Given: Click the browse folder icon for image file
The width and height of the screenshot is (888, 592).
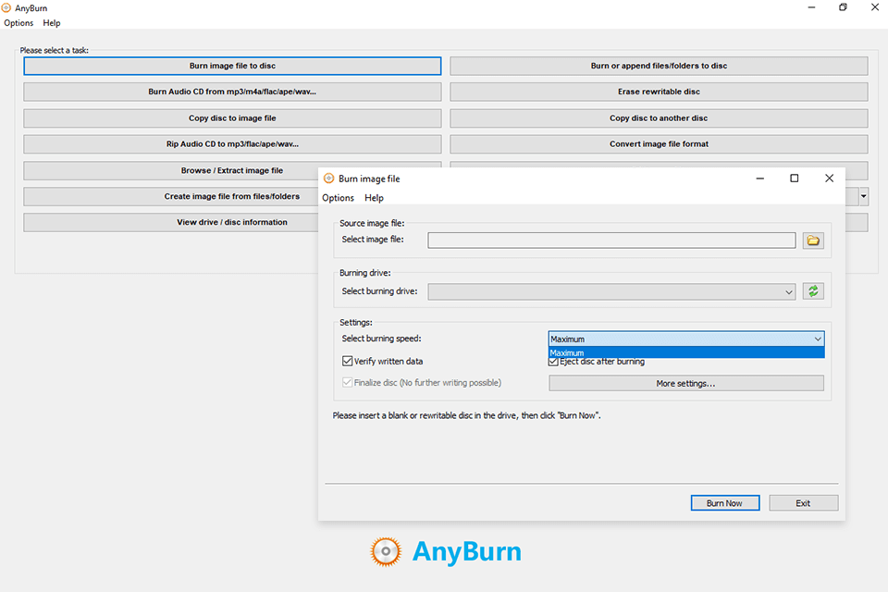Looking at the screenshot, I should click(x=813, y=240).
